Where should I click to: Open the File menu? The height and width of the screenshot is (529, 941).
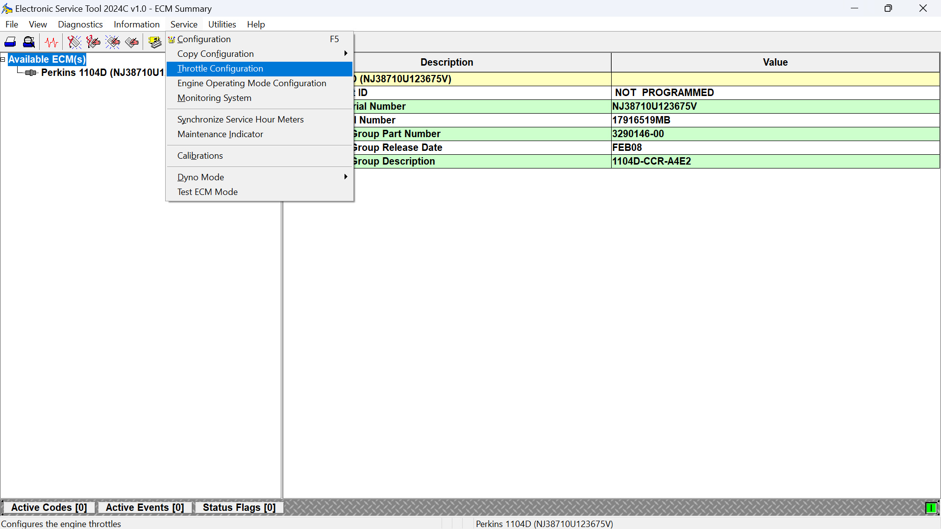click(x=12, y=24)
